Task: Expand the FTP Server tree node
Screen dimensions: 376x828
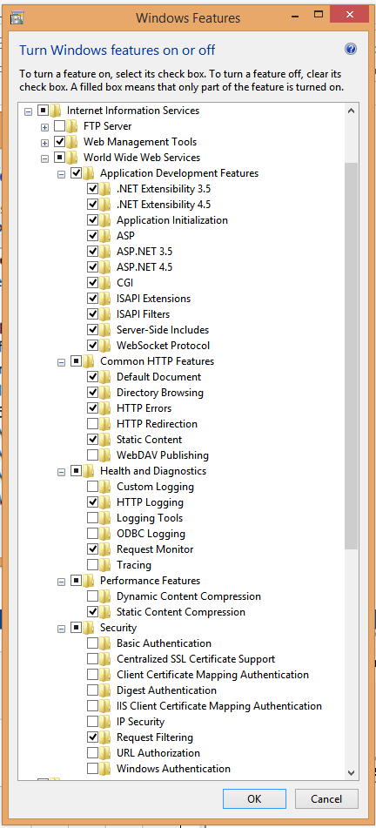Action: (x=45, y=127)
